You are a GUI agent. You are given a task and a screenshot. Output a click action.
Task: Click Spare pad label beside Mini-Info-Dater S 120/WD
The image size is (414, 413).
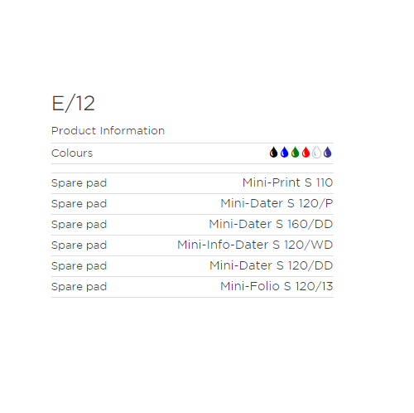tap(79, 245)
